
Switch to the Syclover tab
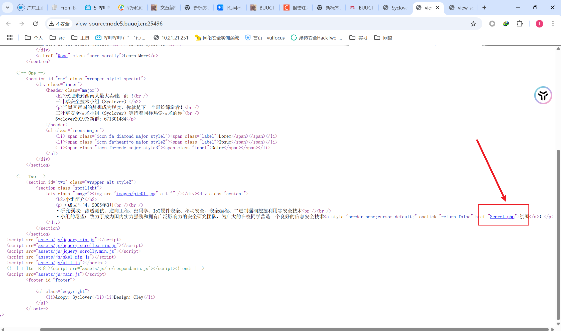(x=395, y=8)
